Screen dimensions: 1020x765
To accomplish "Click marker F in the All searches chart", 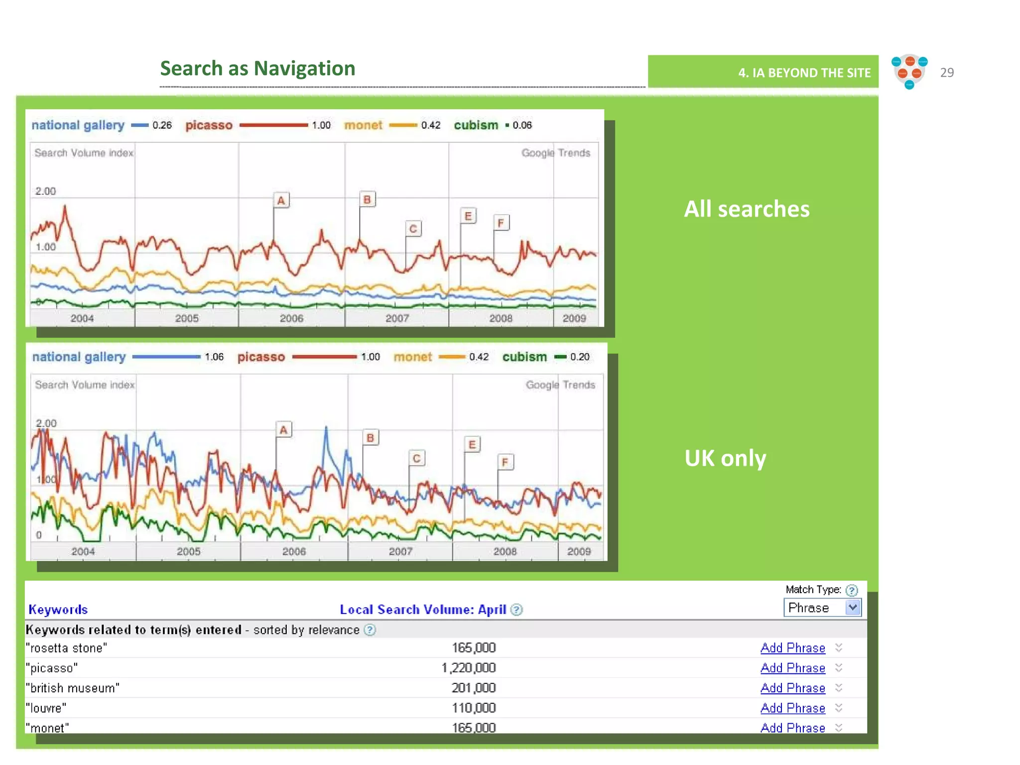I will click(501, 223).
